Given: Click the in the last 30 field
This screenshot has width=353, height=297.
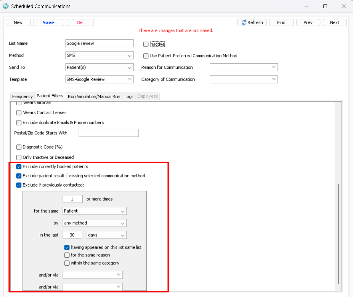Looking at the screenshot, I should [x=72, y=235].
